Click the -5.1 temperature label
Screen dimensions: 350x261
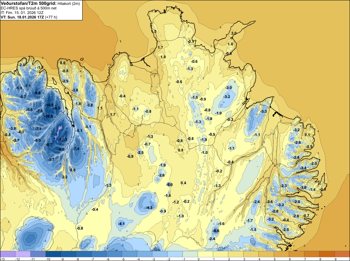click(x=79, y=130)
